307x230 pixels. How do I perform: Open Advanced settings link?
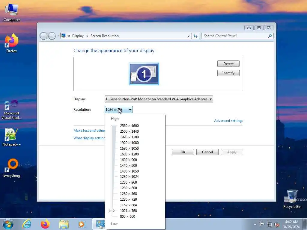click(228, 121)
